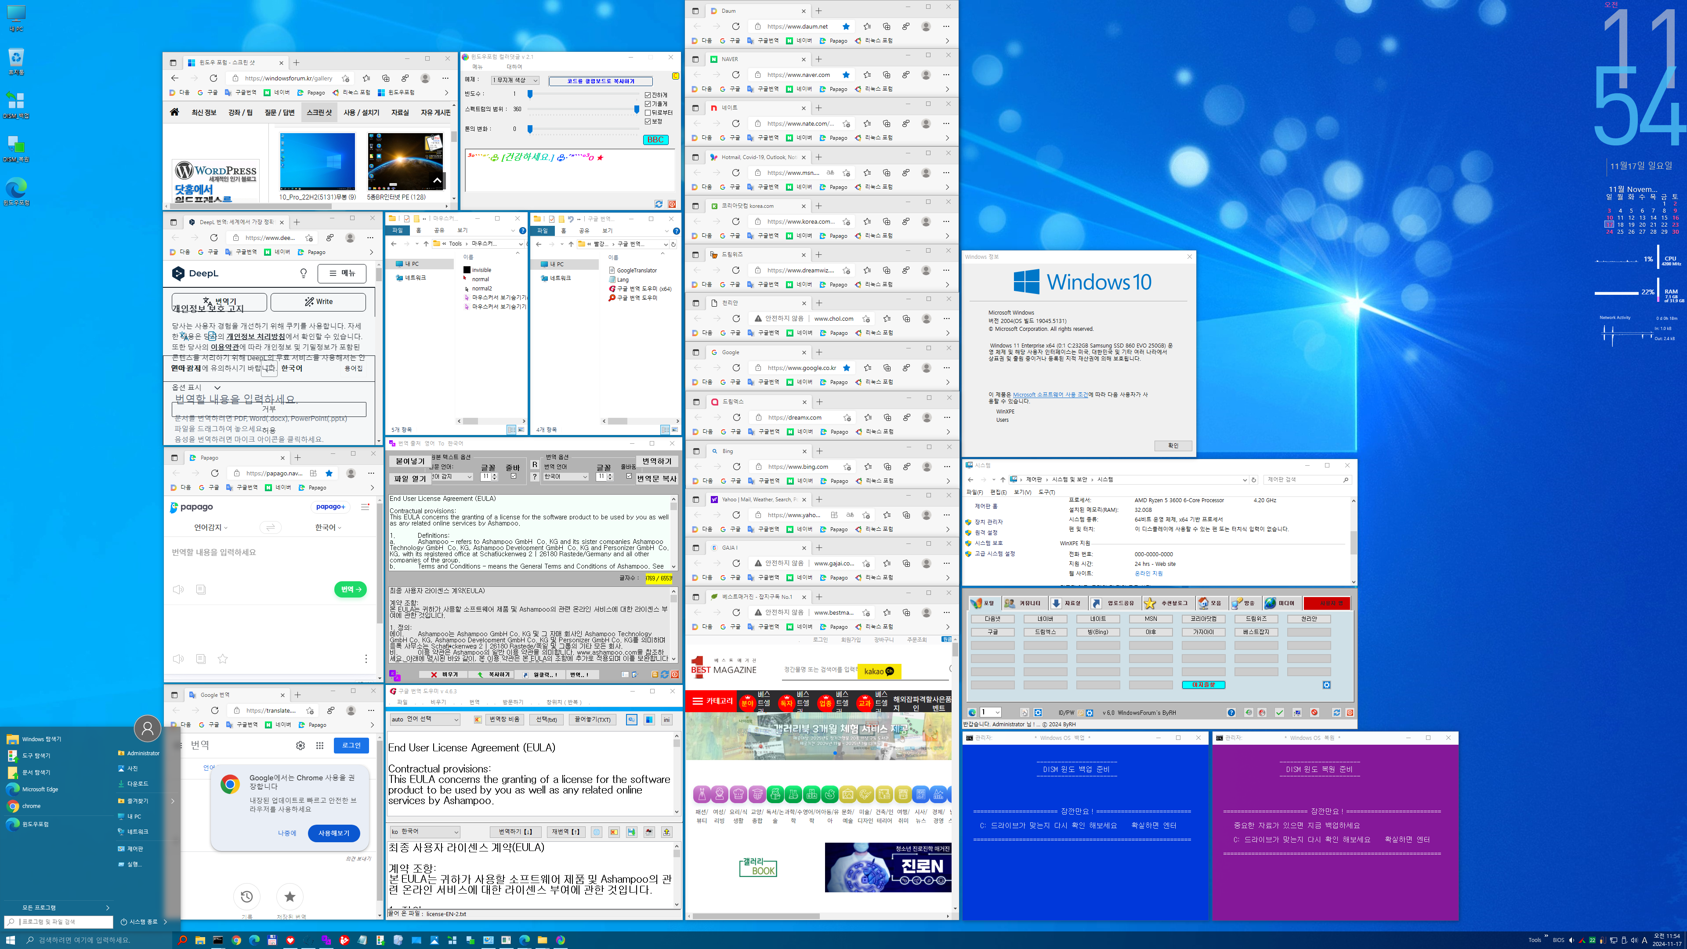Open the File Explorer taskbar icon
Screen dimensions: 1687x949
click(x=200, y=940)
